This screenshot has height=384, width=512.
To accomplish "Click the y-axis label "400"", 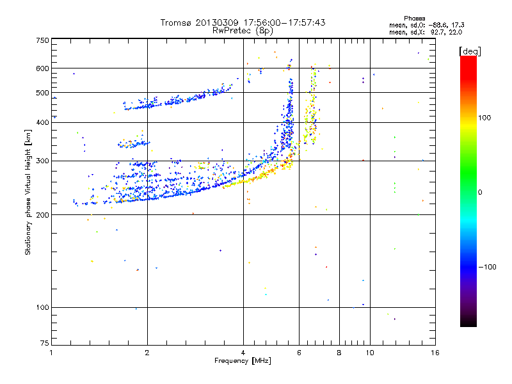I will pyautogui.click(x=42, y=122).
